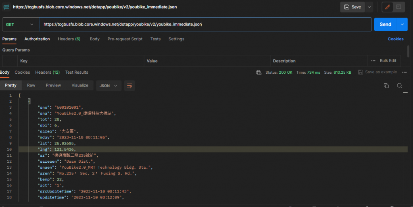The width and height of the screenshot is (413, 207).
Task: Expand the Send options arrow
Action: point(402,25)
